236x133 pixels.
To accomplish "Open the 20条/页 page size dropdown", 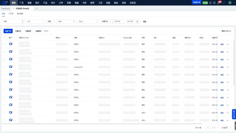I will pos(226,128).
